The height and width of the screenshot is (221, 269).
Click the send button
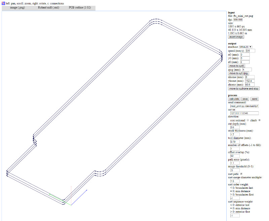coord(255,99)
